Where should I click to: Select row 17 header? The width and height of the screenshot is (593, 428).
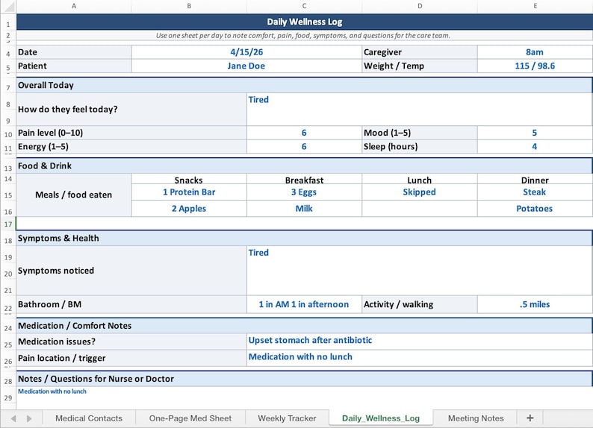pyautogui.click(x=8, y=224)
